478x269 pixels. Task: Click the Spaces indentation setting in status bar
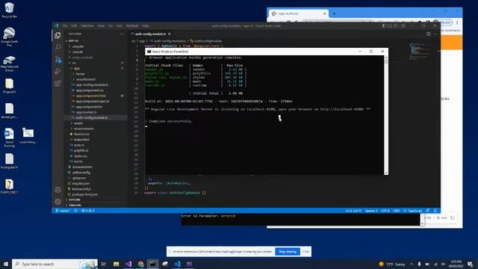(371, 211)
